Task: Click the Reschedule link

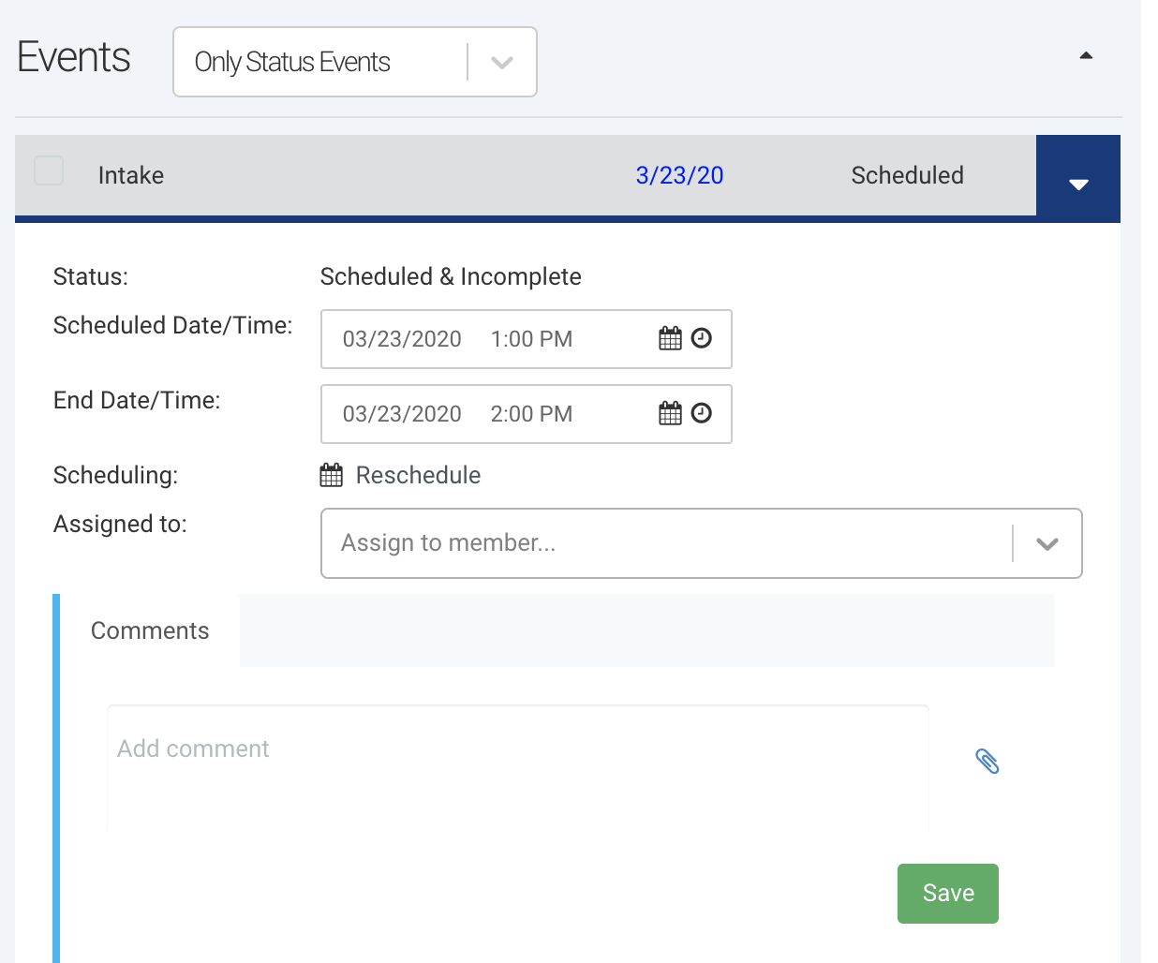Action: [x=418, y=476]
